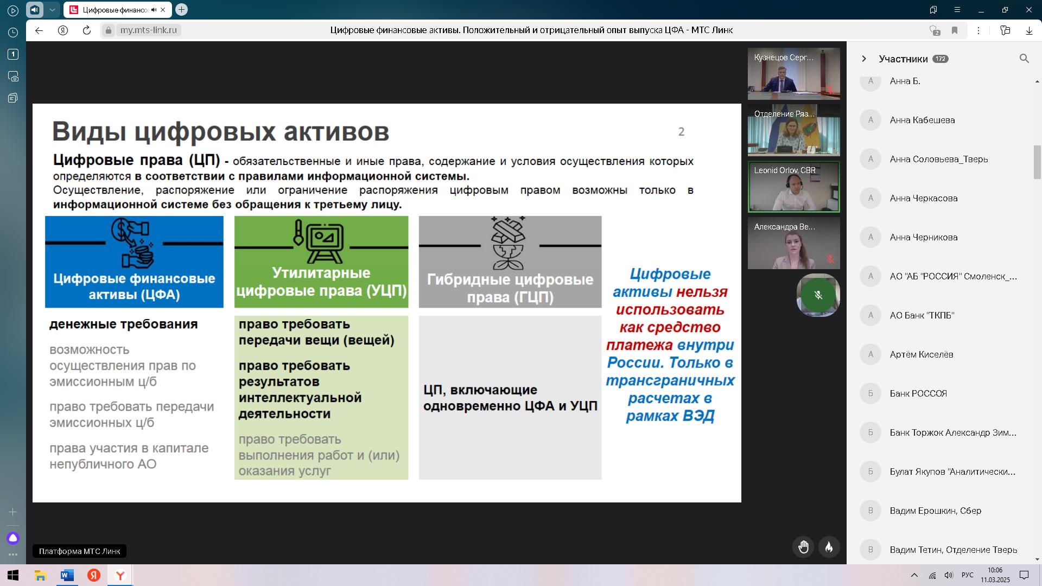
Task: Select the Цифровые финансовые активы tab
Action: click(114, 10)
